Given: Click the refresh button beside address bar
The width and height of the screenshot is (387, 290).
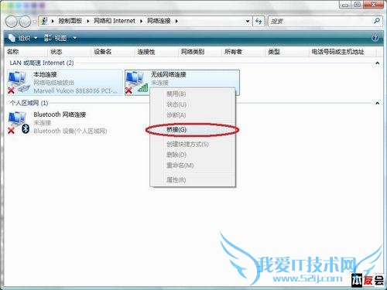Looking at the screenshot, I should pyautogui.click(x=259, y=21).
